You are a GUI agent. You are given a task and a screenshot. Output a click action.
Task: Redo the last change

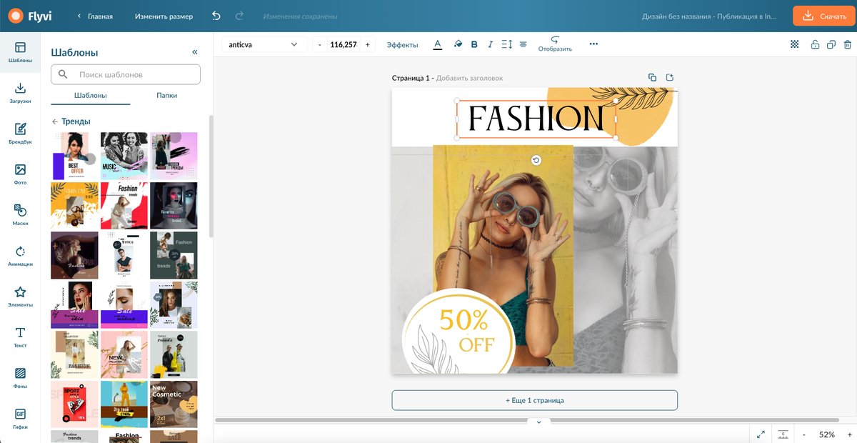click(x=239, y=16)
